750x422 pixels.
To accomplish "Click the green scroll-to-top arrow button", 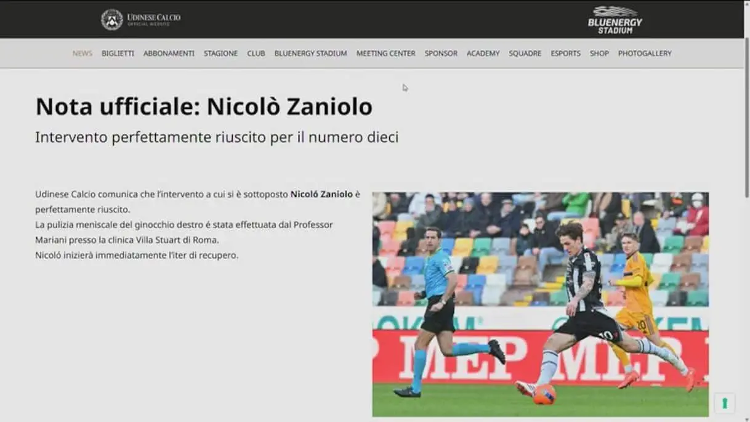I will (724, 404).
